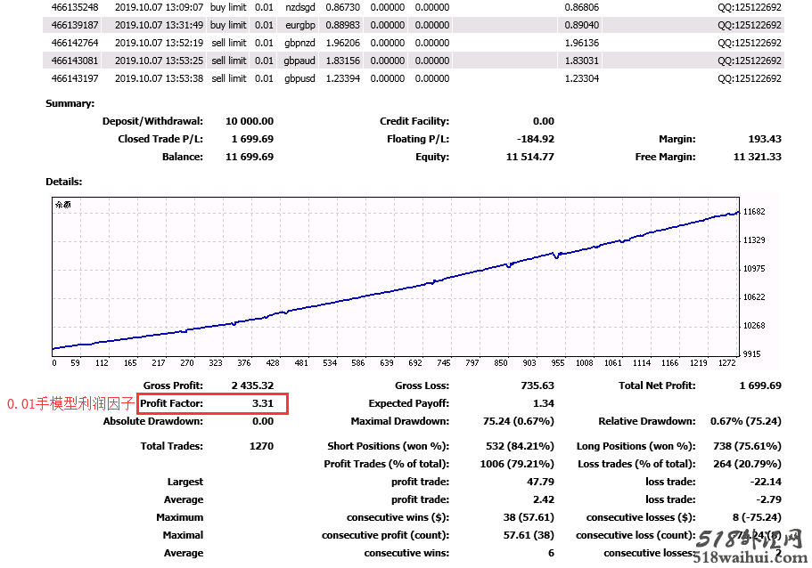Viewport: 812px width, 568px height.
Task: Click the Total Net Profit label
Action: 657,385
